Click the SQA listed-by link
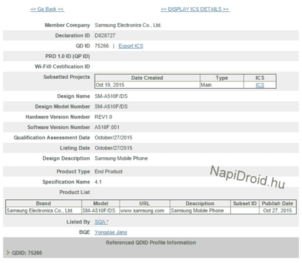 (101, 222)
